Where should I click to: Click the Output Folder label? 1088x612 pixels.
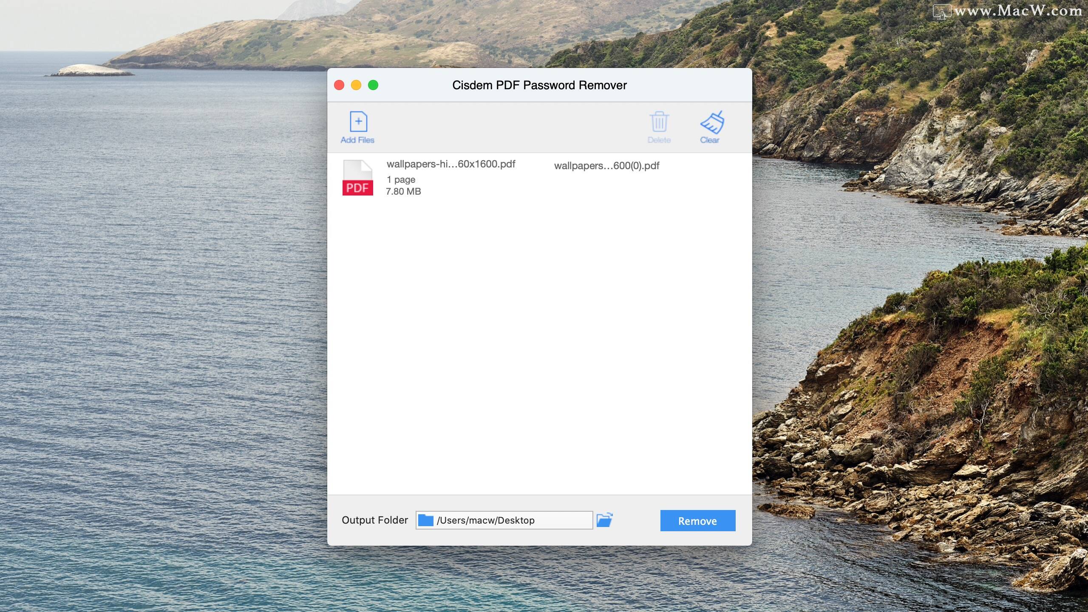(375, 520)
